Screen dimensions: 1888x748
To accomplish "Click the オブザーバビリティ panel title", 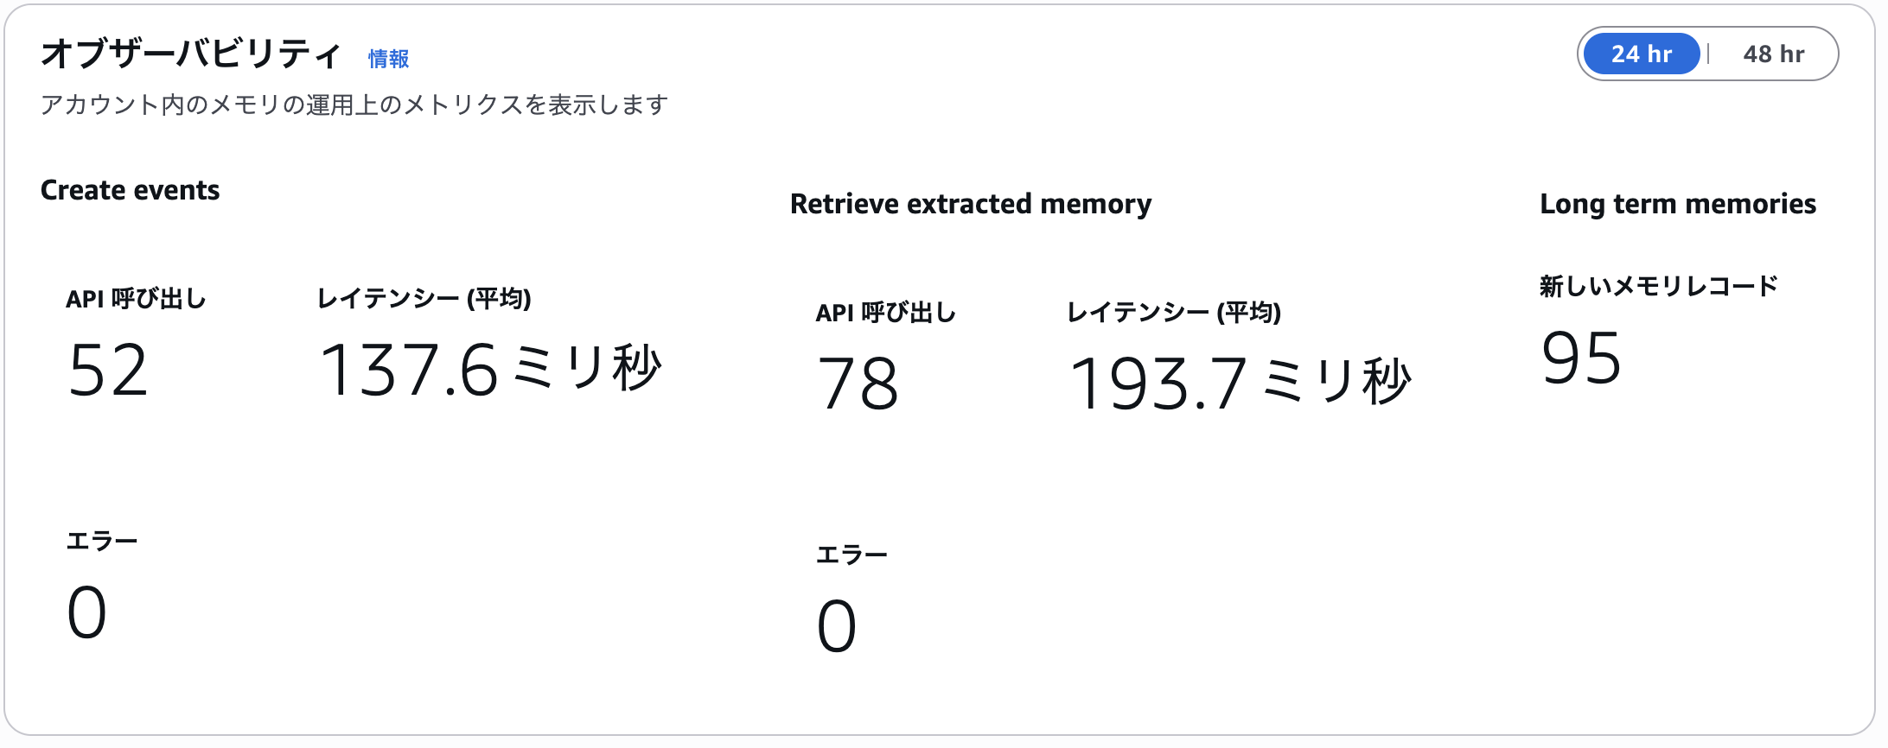I will [190, 54].
